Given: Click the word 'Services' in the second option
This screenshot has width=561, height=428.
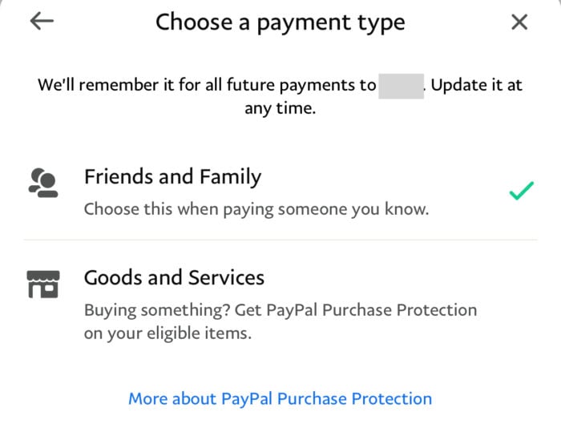Looking at the screenshot, I should pyautogui.click(x=227, y=277).
